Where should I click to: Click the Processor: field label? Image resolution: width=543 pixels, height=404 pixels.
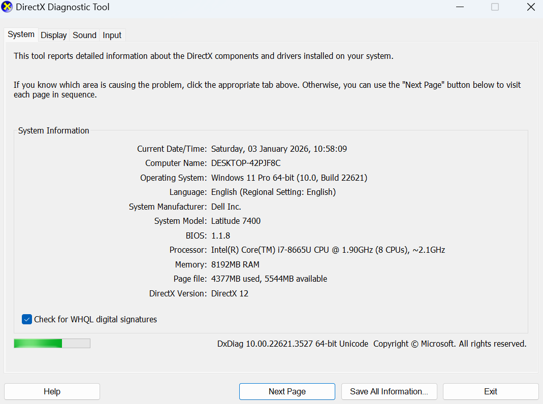[188, 250]
